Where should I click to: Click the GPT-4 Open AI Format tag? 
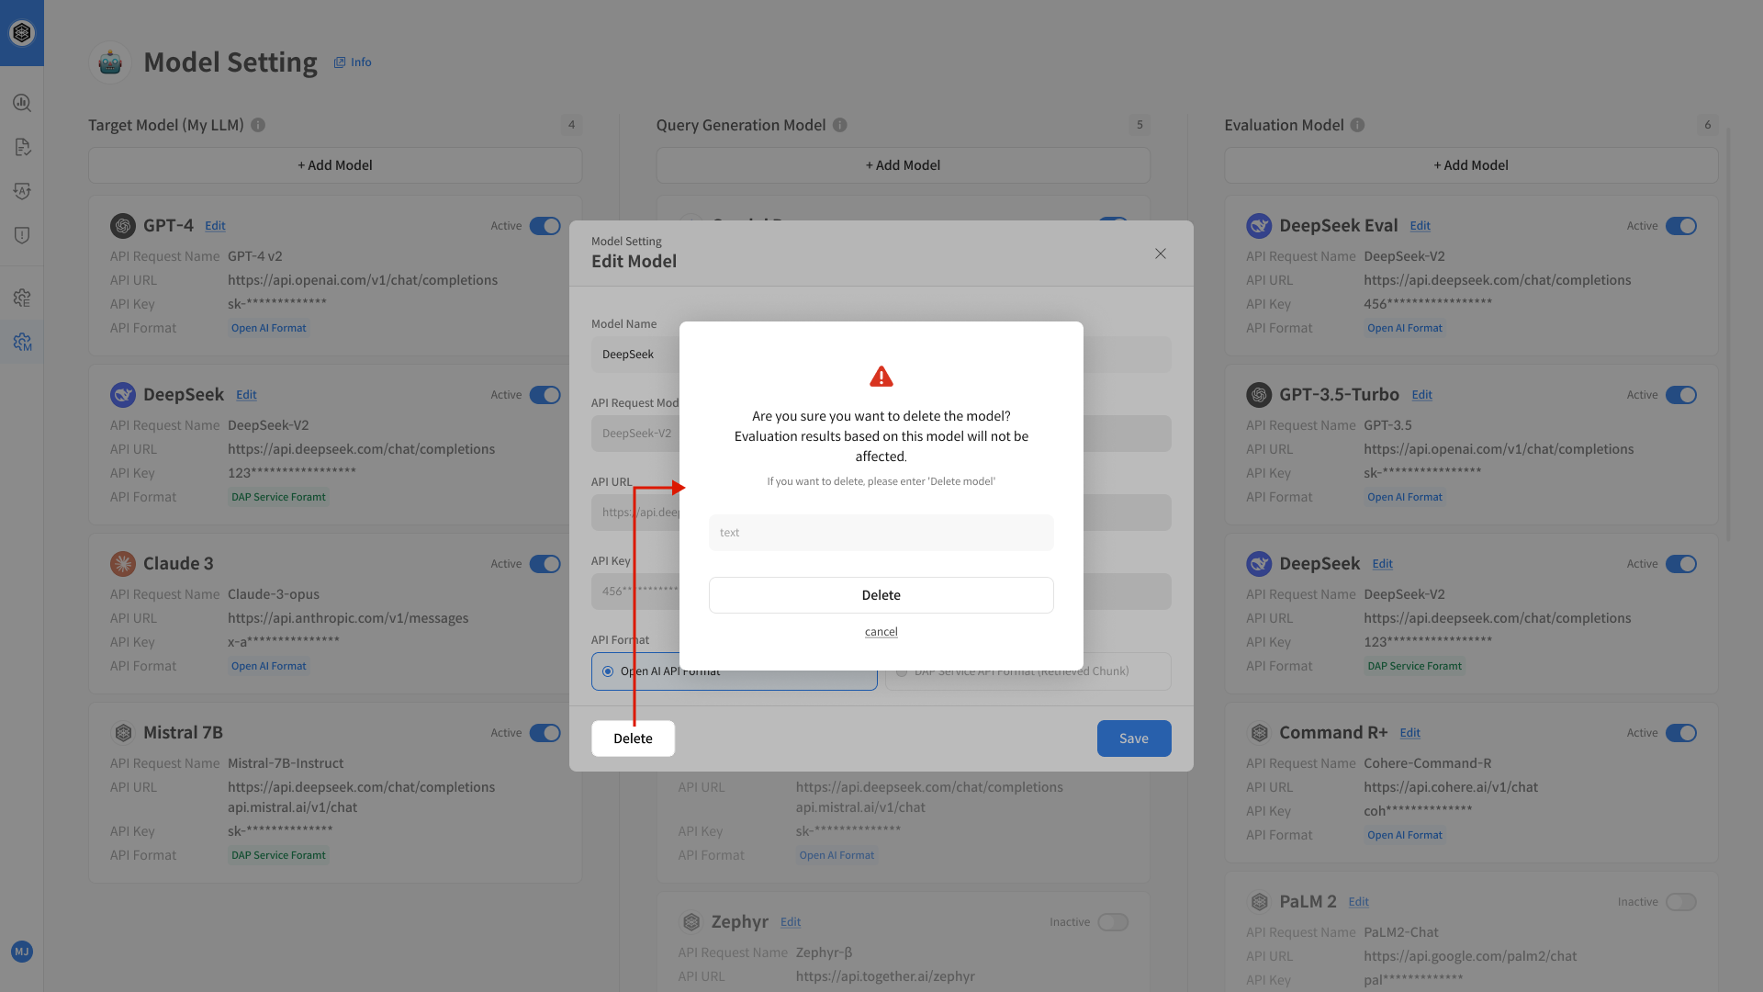tap(269, 328)
